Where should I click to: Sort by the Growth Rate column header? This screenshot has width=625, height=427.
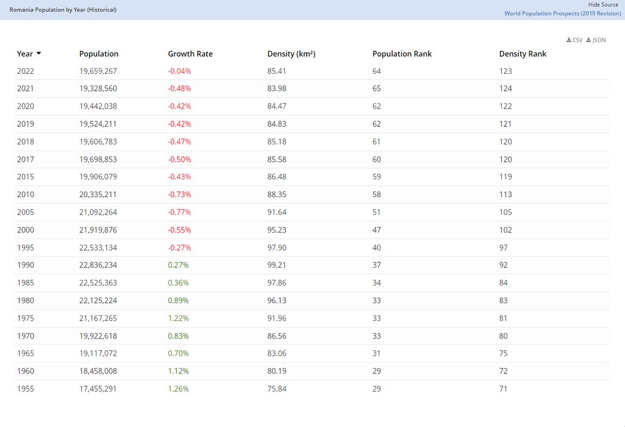point(190,54)
